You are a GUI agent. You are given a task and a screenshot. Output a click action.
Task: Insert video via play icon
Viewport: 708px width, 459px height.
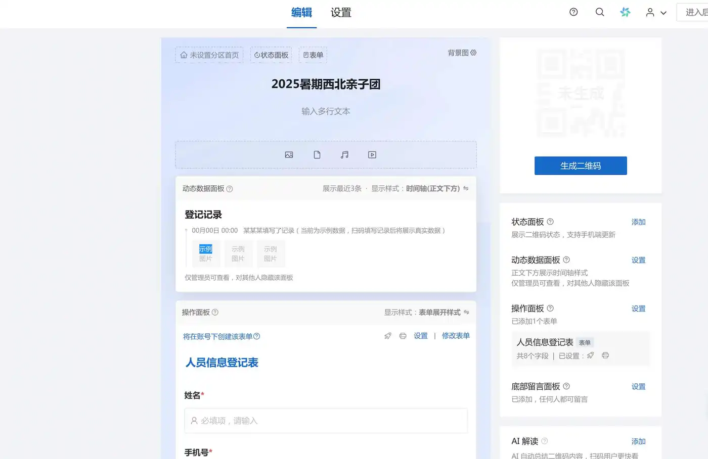[x=372, y=155]
